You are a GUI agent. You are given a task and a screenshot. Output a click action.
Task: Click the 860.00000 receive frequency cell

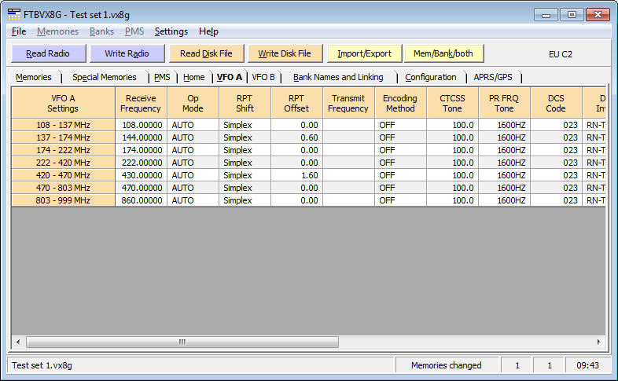click(142, 201)
